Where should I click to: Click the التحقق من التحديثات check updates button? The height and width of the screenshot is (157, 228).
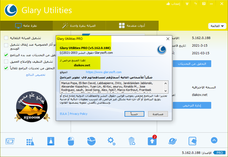pyautogui.click(x=192, y=64)
